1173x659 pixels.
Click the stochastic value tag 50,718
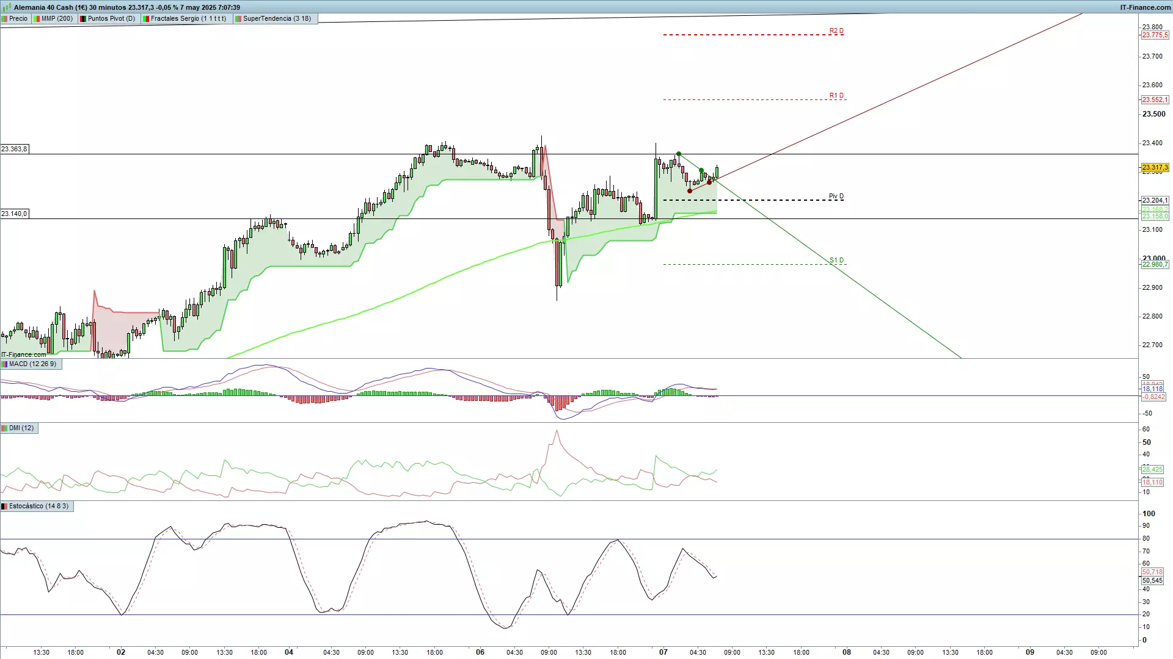point(1153,572)
